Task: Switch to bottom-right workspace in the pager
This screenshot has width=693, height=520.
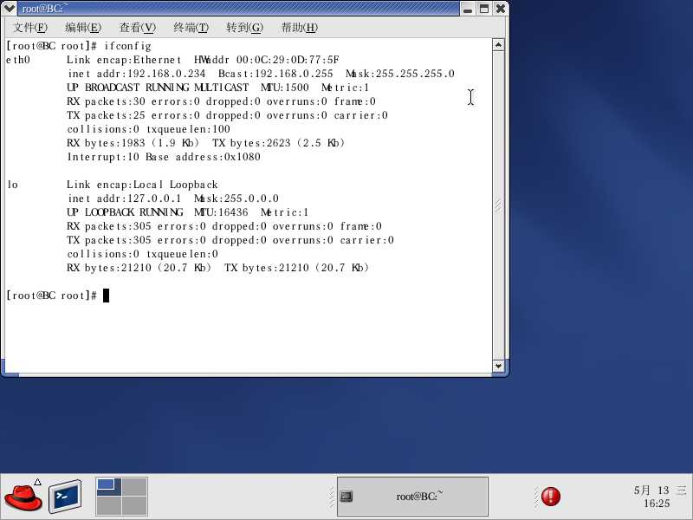Action: [x=134, y=505]
